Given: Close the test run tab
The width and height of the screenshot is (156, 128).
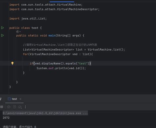Looking at the screenshot, I should 20,99.
